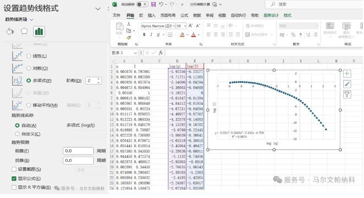Select the Logarithmic (对数) trendline option
Viewport: 364px width, 198px height.
coord(29,69)
